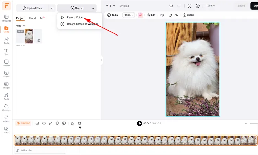The width and height of the screenshot is (258, 155).
Task: Expand the Files dropdown
Action: pyautogui.click(x=20, y=26)
